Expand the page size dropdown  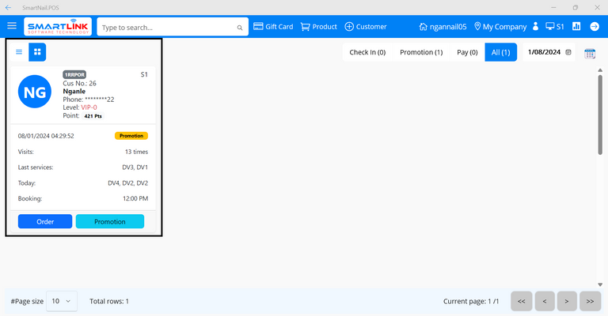(x=63, y=301)
